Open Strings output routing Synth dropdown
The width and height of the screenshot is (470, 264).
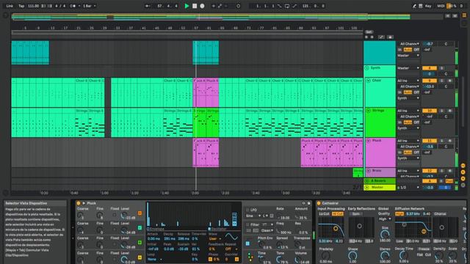[x=408, y=128]
